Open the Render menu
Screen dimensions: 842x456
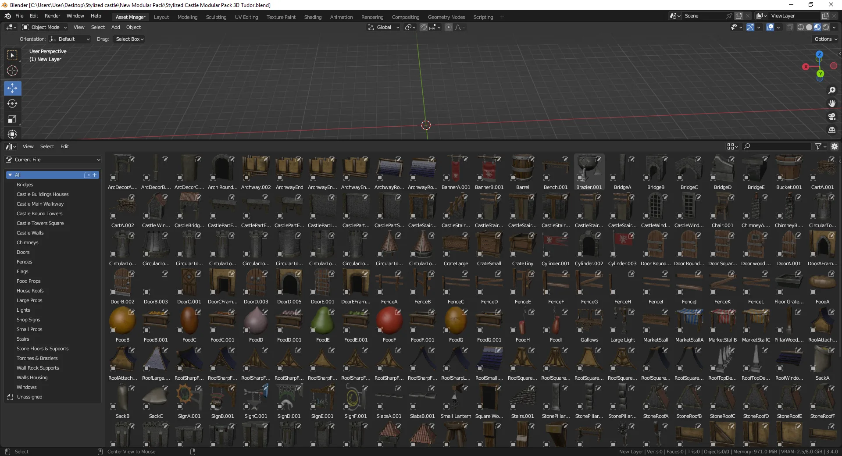(52, 16)
